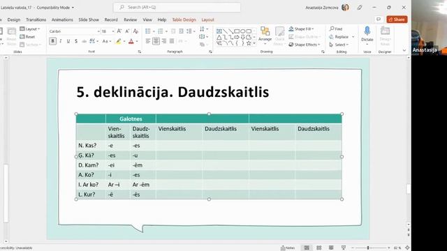This screenshot has height=251, width=447.
Task: Toggle the Notes pane
Action: click(288, 248)
